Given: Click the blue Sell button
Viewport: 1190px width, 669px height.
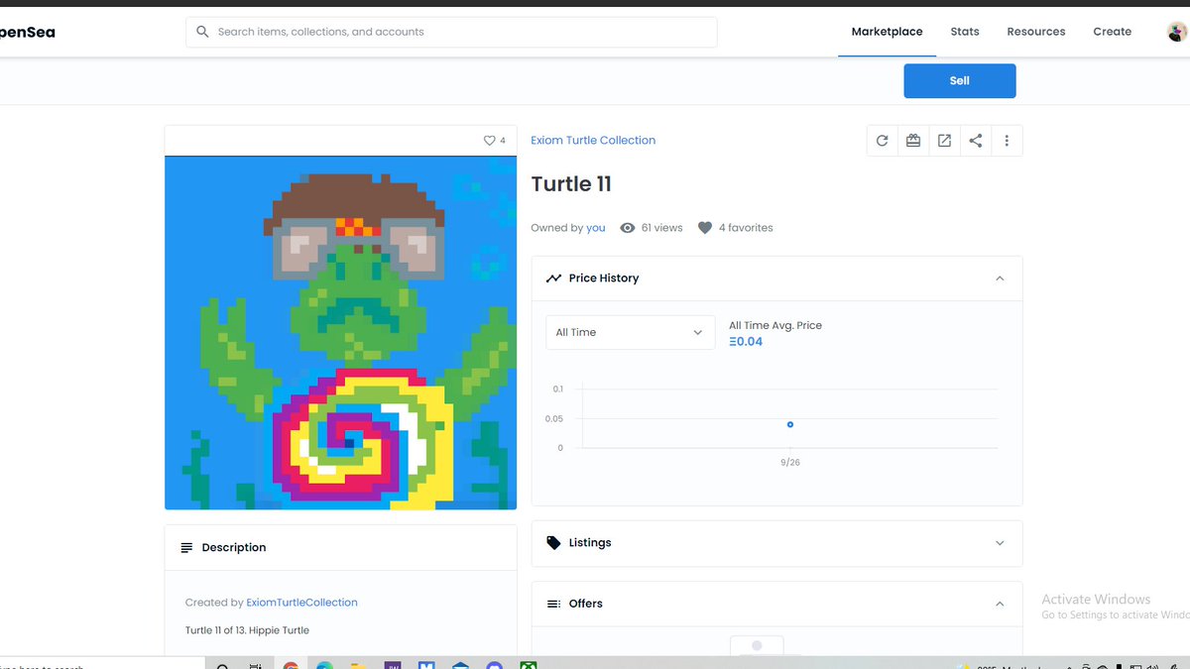Looking at the screenshot, I should [959, 80].
